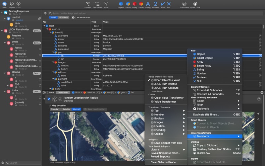Image resolution: width=265 pixels, height=166 pixels.
Task: Click the Bool checkmark toolbar icon
Action: [x=163, y=4]
